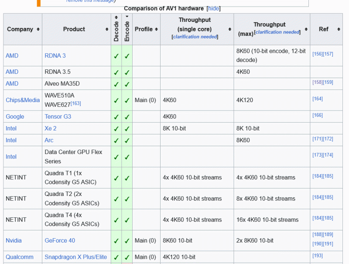Open clarification needed link beside Throughput max
The image size is (349, 264).
(x=277, y=32)
